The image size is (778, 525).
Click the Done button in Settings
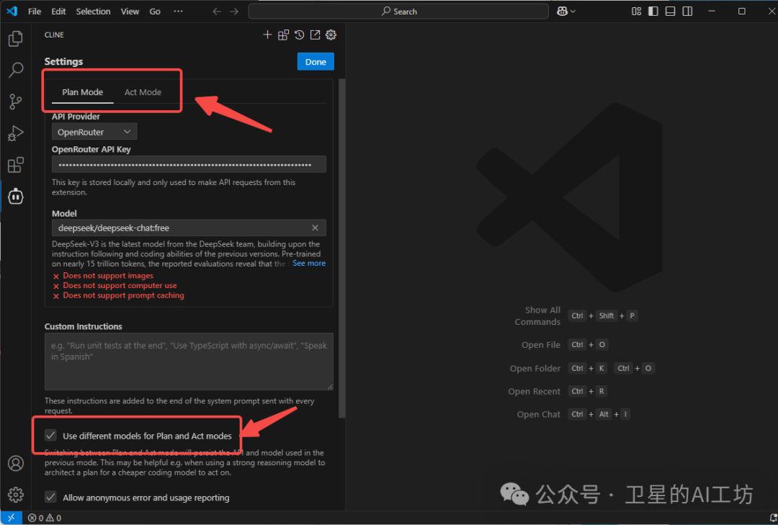316,61
